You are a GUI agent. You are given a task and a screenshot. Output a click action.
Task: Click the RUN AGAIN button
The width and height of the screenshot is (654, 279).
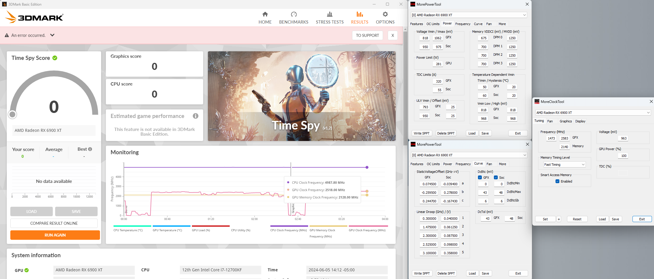[x=55, y=235]
